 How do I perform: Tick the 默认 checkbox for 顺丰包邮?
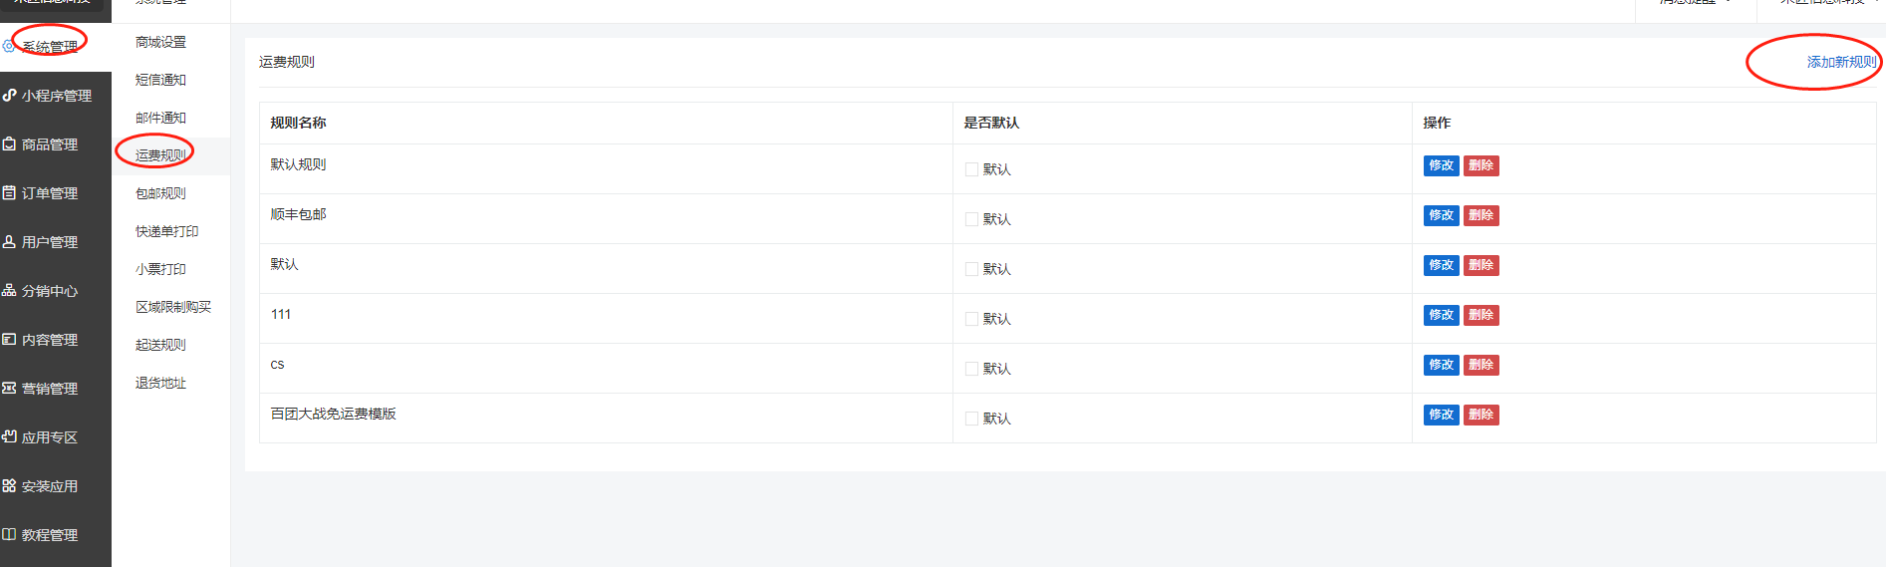coord(971,219)
